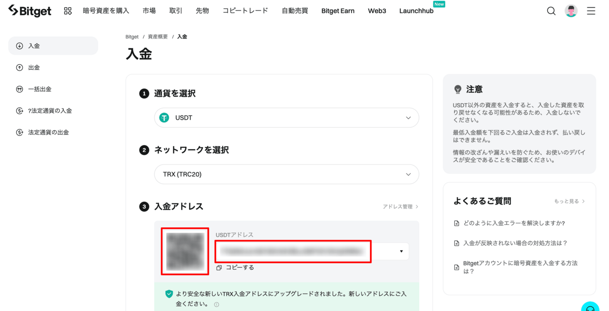Open the apps grid icon
This screenshot has height=311, width=609.
point(68,10)
